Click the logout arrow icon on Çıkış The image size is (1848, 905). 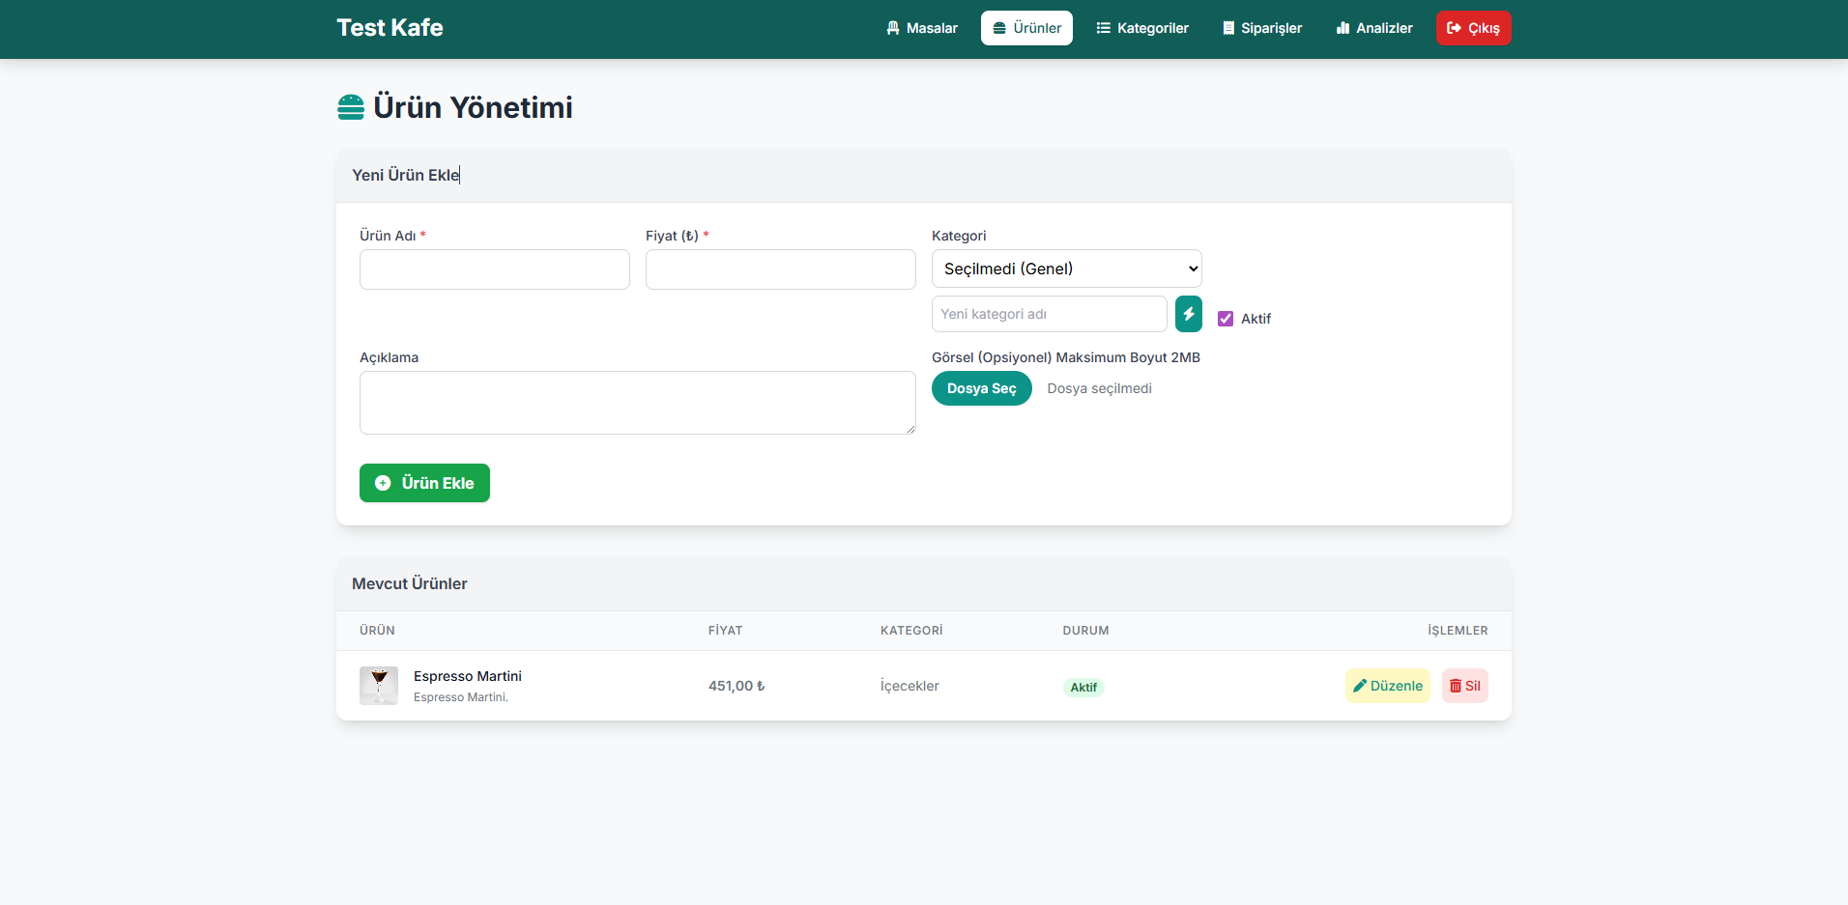[1453, 28]
